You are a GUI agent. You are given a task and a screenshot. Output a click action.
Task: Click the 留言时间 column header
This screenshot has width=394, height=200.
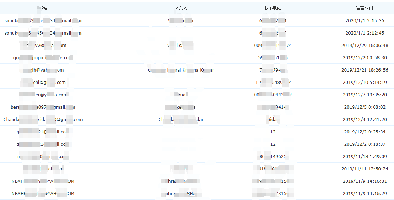(364, 8)
